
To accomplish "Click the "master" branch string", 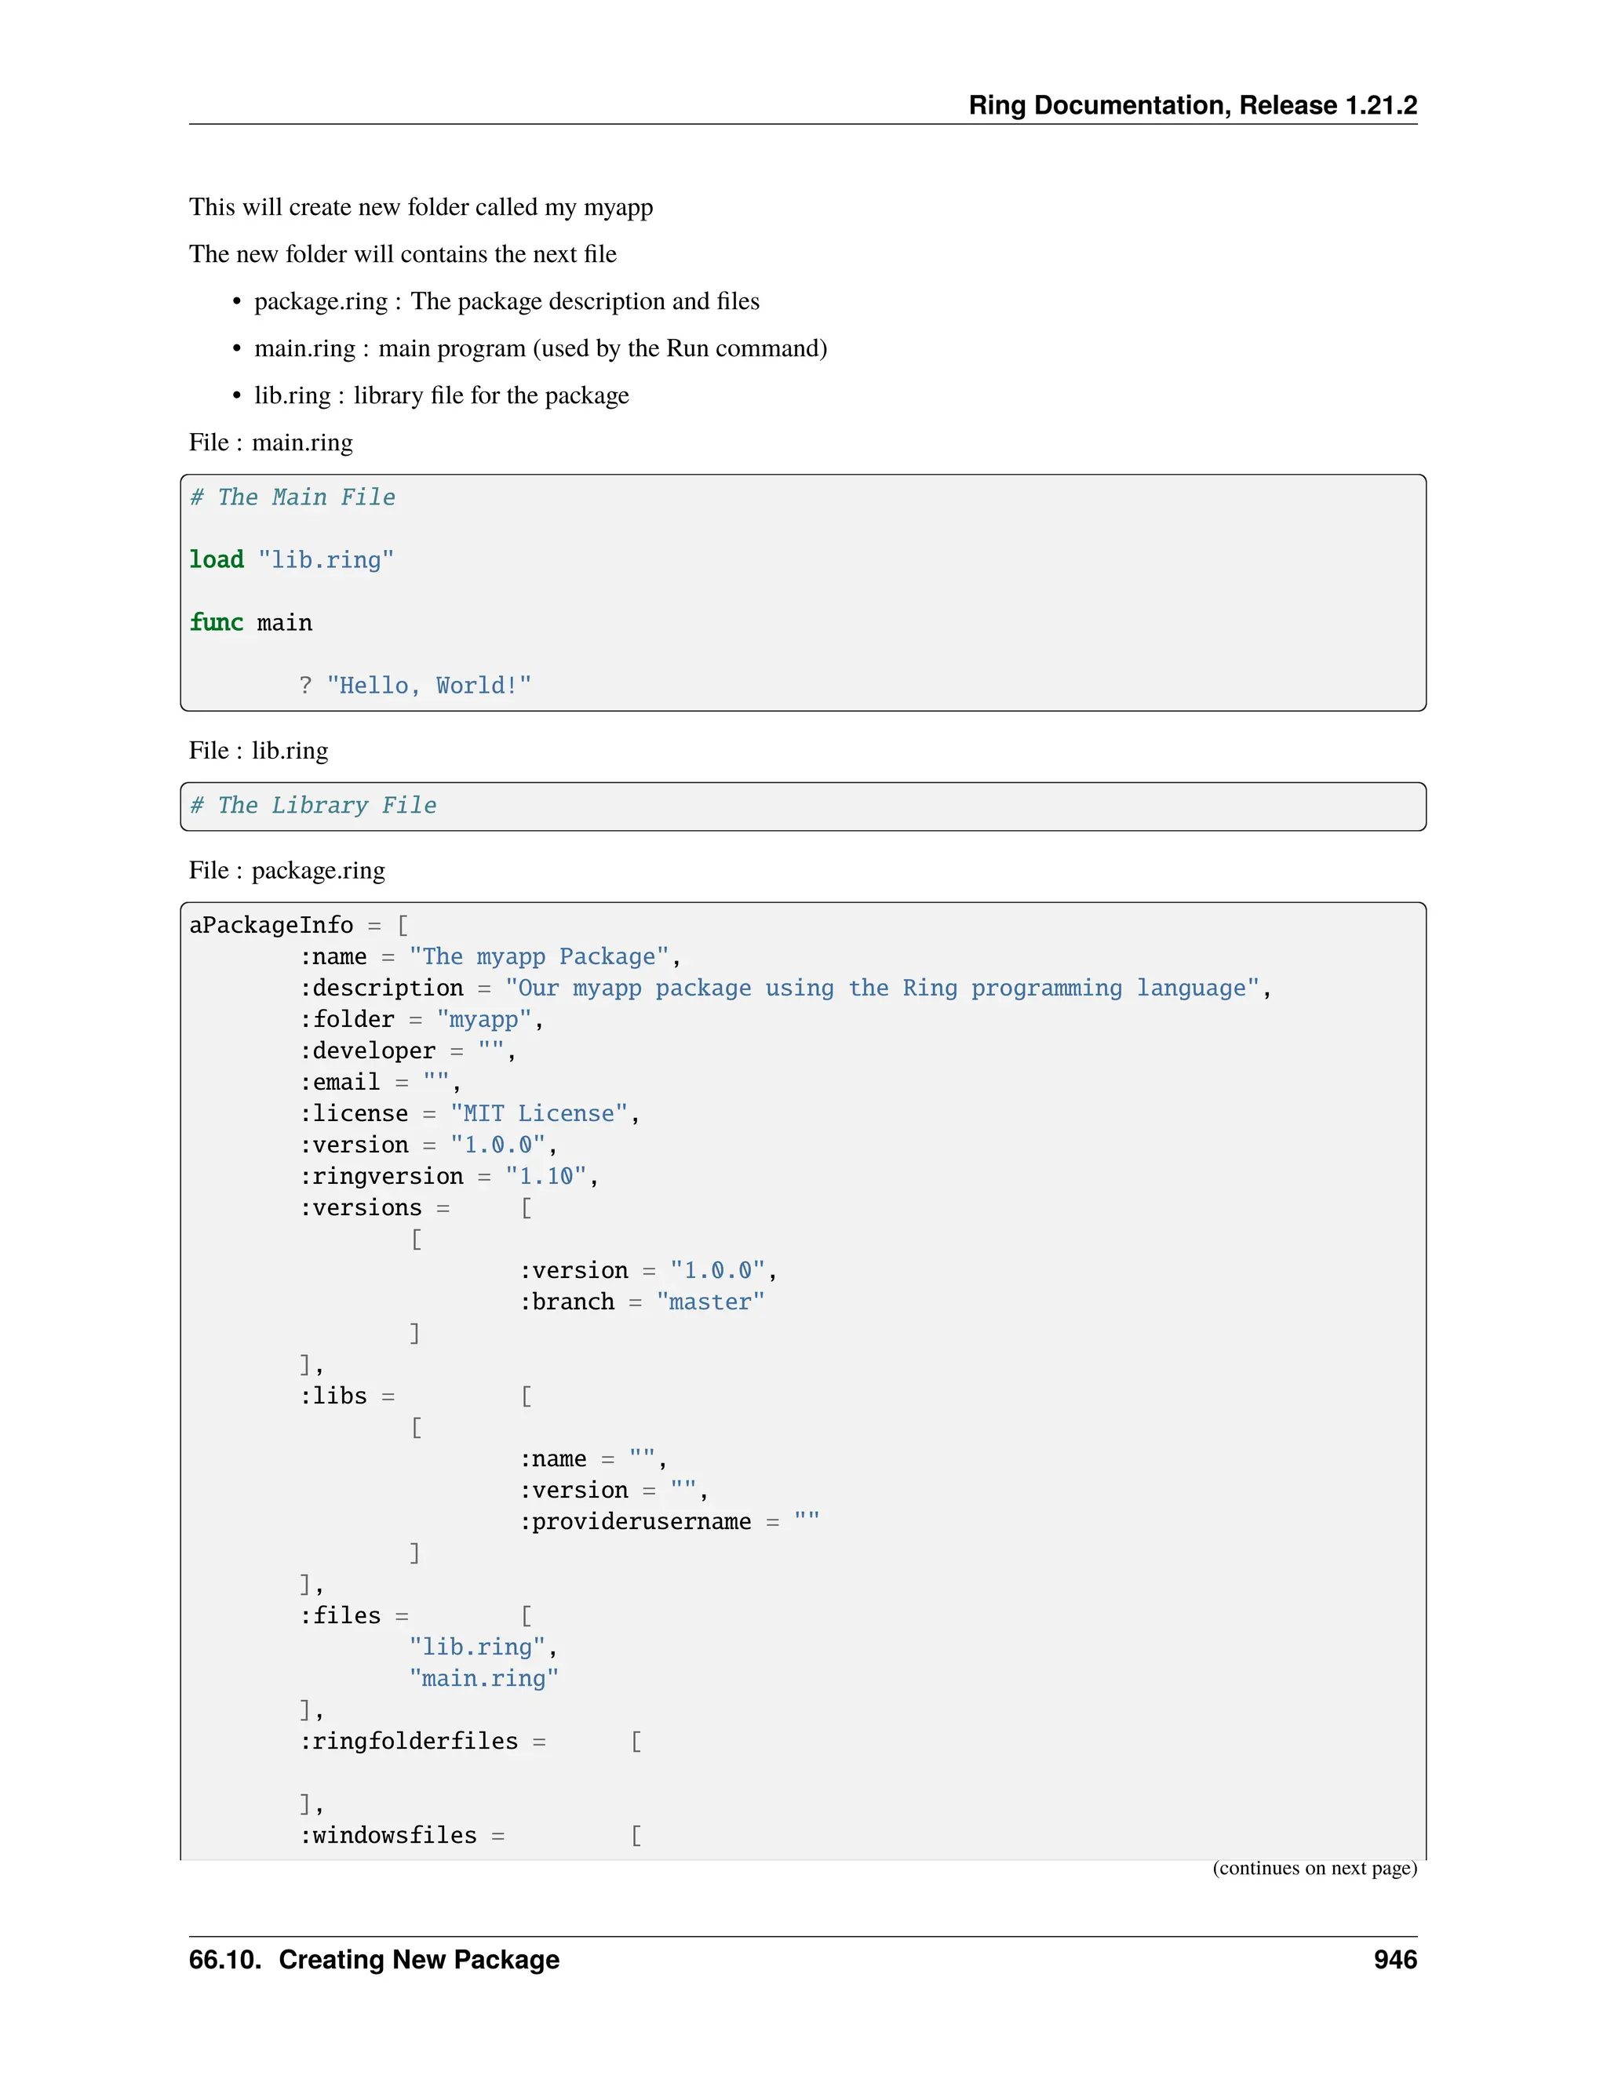I will point(710,1302).
